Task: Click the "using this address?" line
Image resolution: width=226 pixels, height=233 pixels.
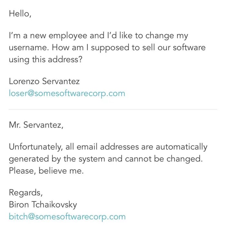Action: (x=46, y=60)
